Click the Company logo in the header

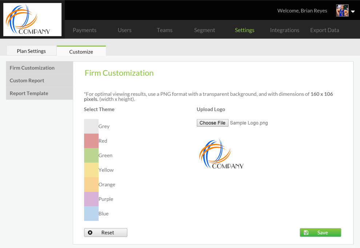pos(32,20)
